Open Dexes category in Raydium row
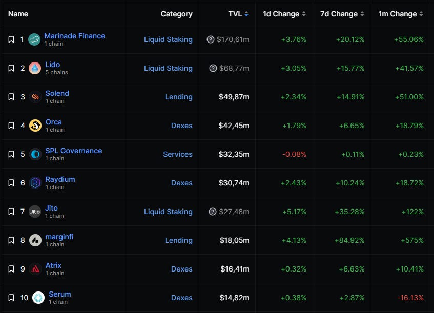The image size is (434, 313). [x=181, y=183]
